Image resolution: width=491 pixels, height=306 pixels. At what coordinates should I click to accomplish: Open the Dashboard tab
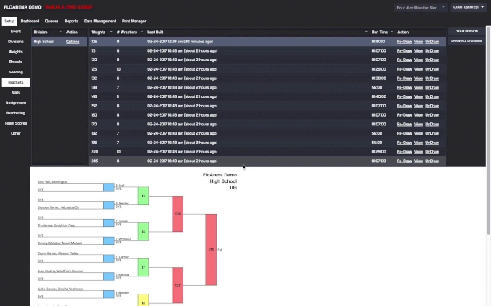pos(30,21)
